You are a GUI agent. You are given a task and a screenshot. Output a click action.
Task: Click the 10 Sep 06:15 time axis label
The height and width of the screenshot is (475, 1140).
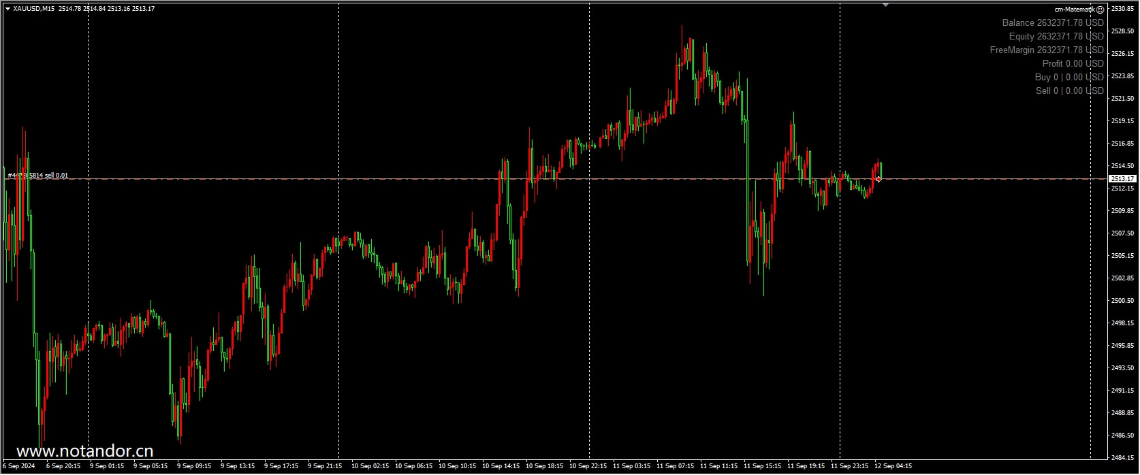(413, 466)
